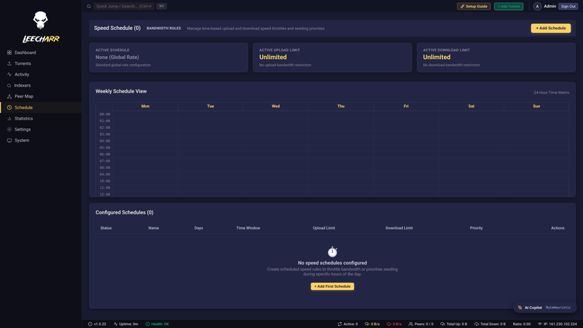Click the stopwatch icon in empty state

332,251
